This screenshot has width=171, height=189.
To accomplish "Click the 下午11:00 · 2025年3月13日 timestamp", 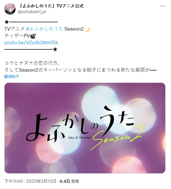I will coord(30,181).
